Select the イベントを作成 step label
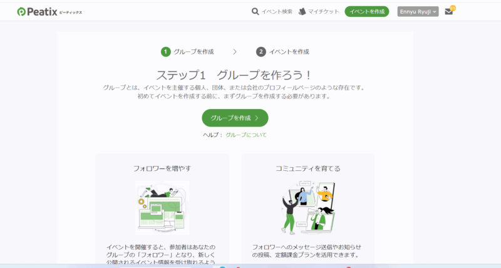The image size is (501, 268). [x=289, y=51]
